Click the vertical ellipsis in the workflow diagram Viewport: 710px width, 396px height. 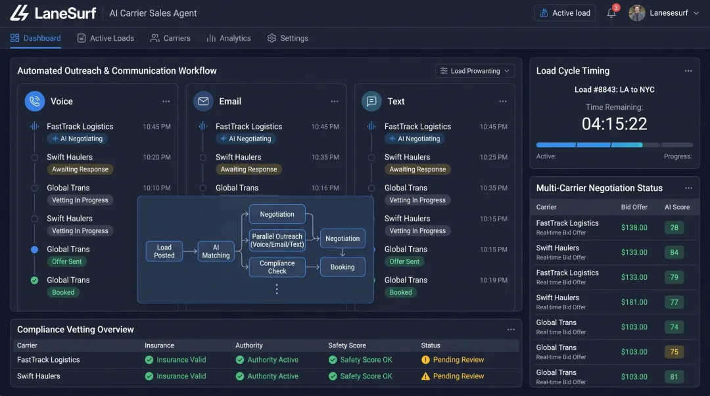(277, 289)
